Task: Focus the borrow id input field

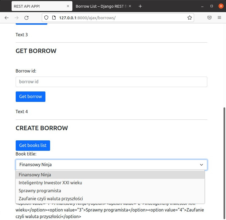Action: 111,82
